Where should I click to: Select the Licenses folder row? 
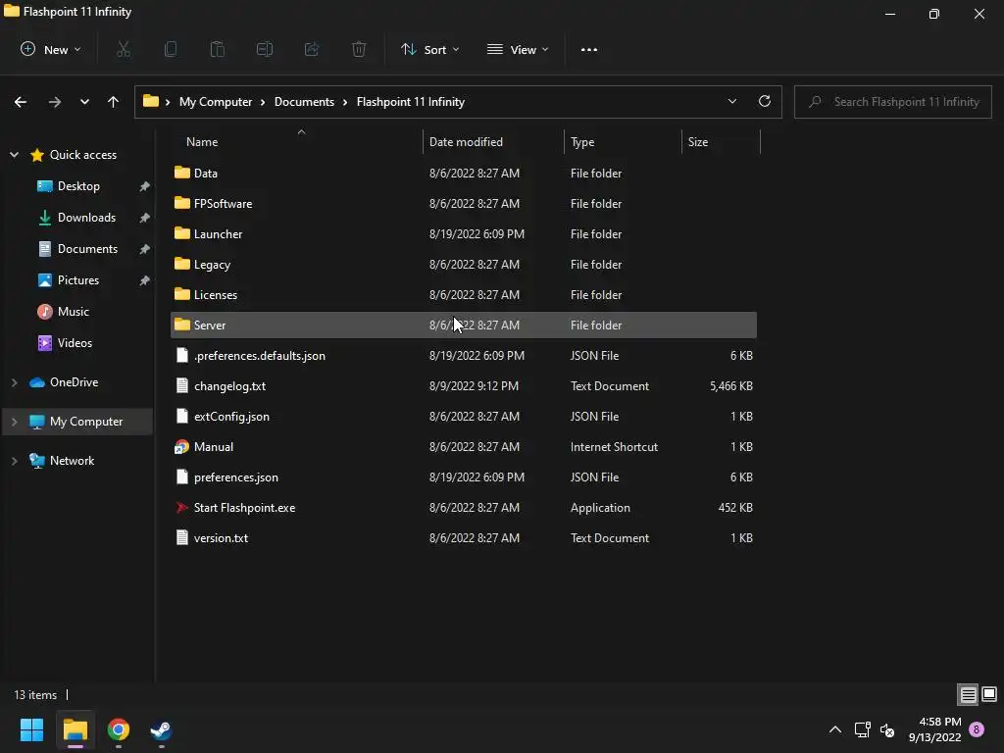coord(464,294)
